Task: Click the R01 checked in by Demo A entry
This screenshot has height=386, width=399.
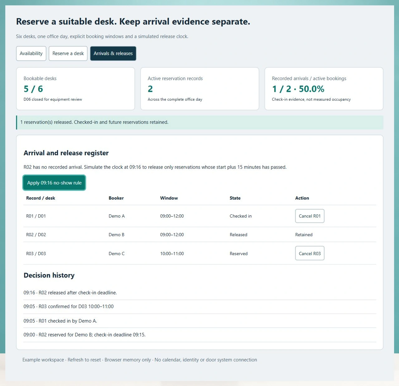Action: click(60, 321)
